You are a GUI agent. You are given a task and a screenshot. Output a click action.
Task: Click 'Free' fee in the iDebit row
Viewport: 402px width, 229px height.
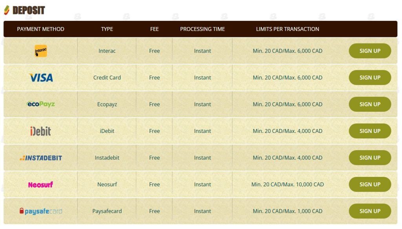click(x=154, y=131)
